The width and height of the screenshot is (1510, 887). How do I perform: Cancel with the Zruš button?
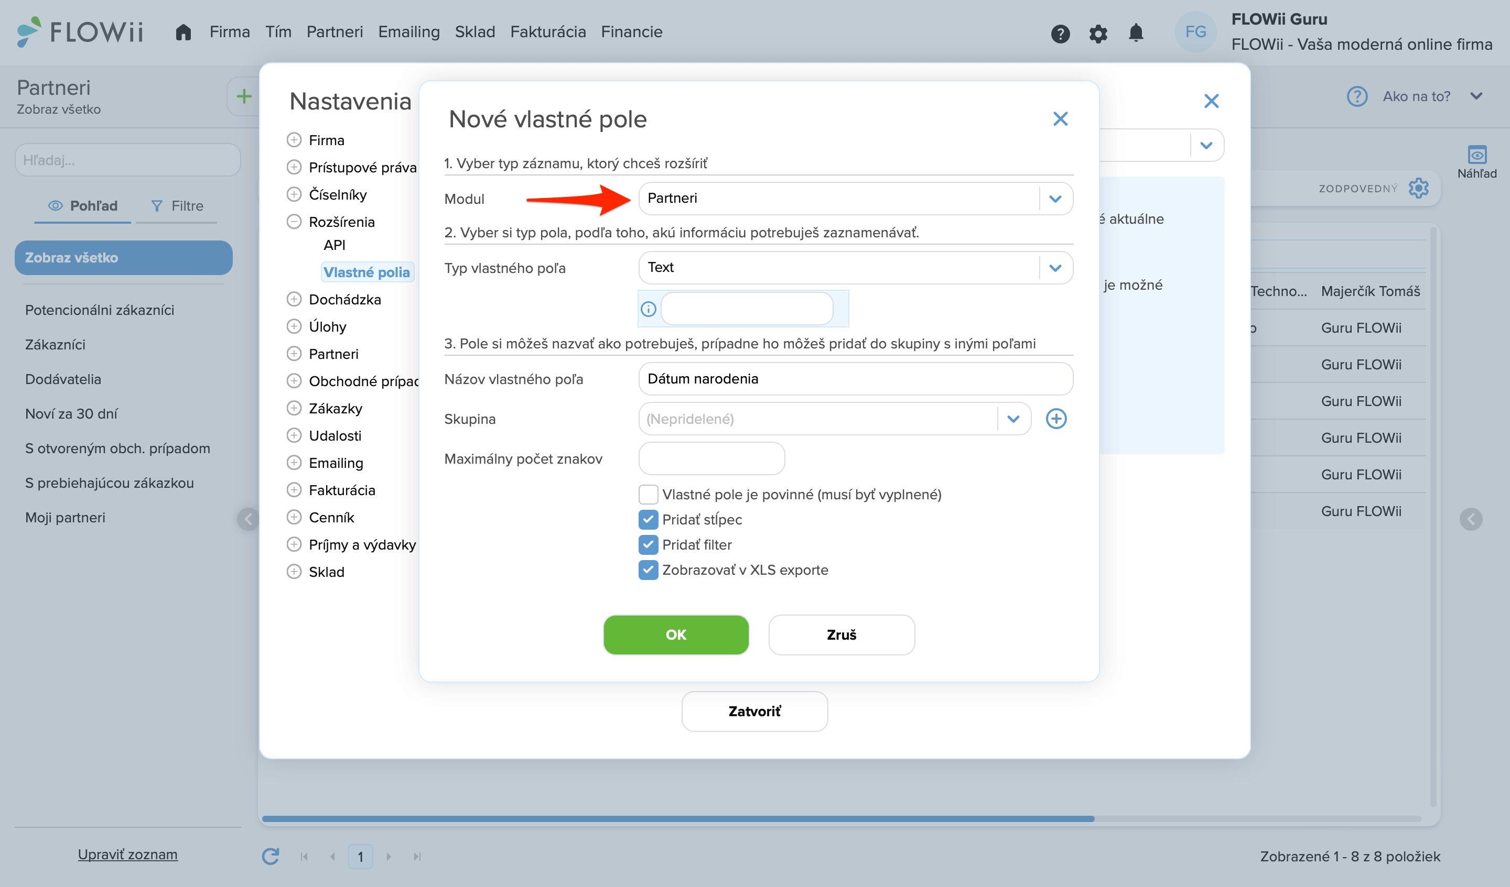pyautogui.click(x=842, y=635)
